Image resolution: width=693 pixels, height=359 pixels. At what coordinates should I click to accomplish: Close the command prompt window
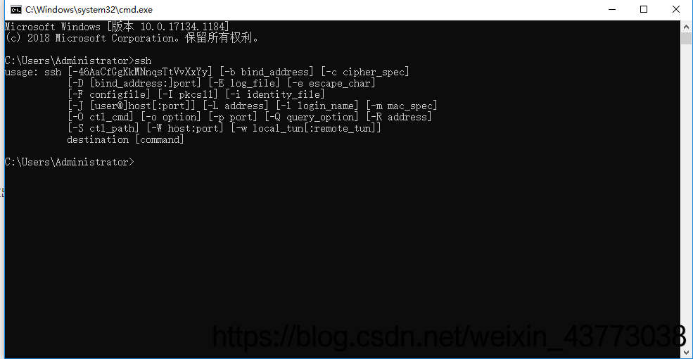(676, 9)
